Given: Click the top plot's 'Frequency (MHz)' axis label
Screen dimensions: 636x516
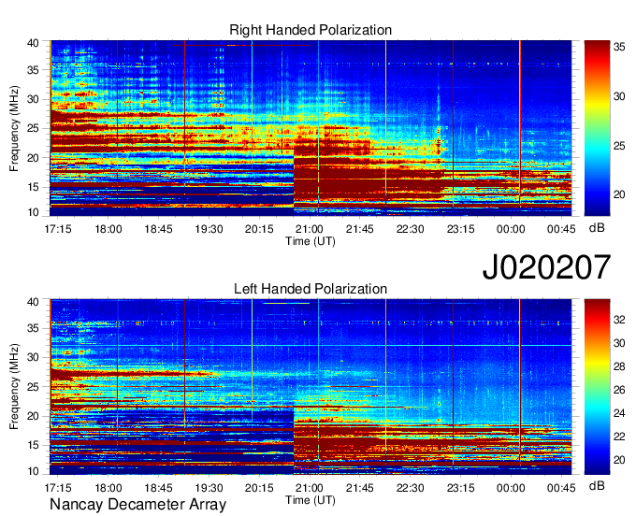Looking at the screenshot, I should [x=14, y=128].
